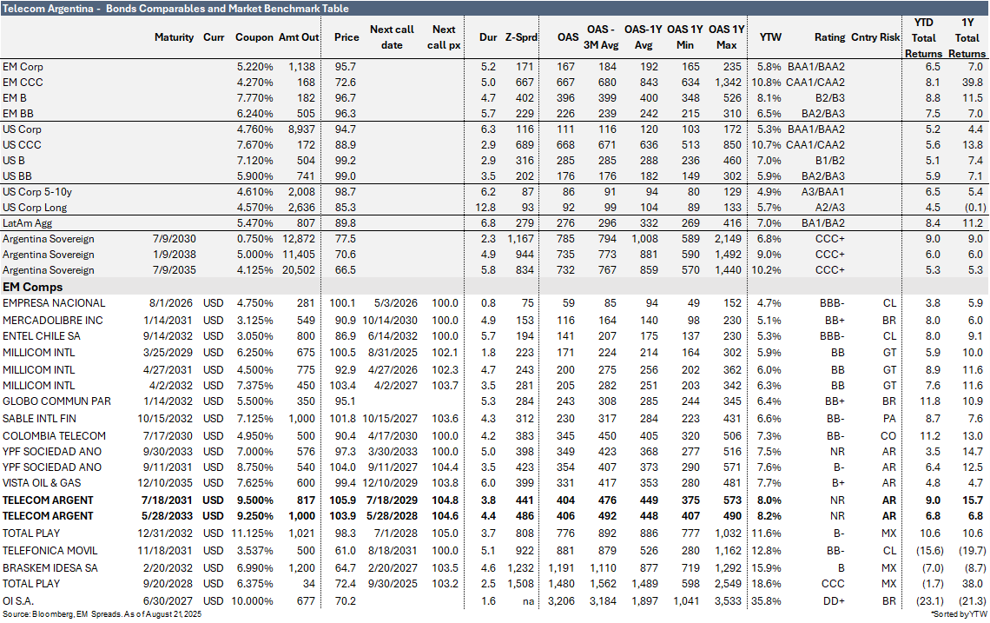Select the title 'Telecom Argentina - Bonds Comparables and Market Benchmark Table'
This screenshot has width=990, height=623.
pyautogui.click(x=175, y=8)
